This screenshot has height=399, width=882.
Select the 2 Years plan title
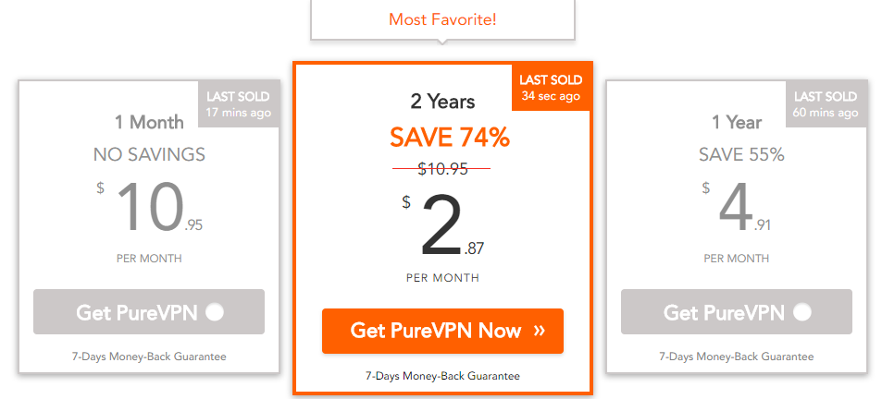point(442,102)
